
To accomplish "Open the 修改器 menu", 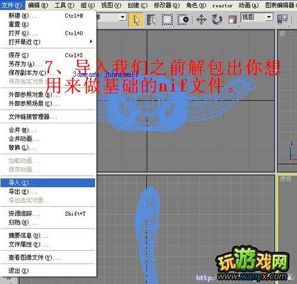I will [x=167, y=5].
